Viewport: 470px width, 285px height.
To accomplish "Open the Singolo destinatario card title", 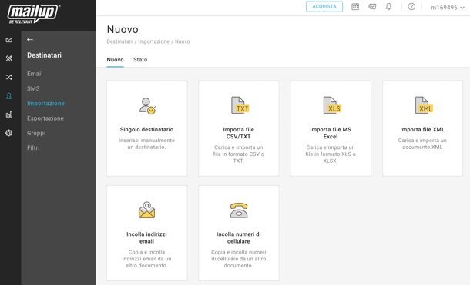I will point(146,129).
